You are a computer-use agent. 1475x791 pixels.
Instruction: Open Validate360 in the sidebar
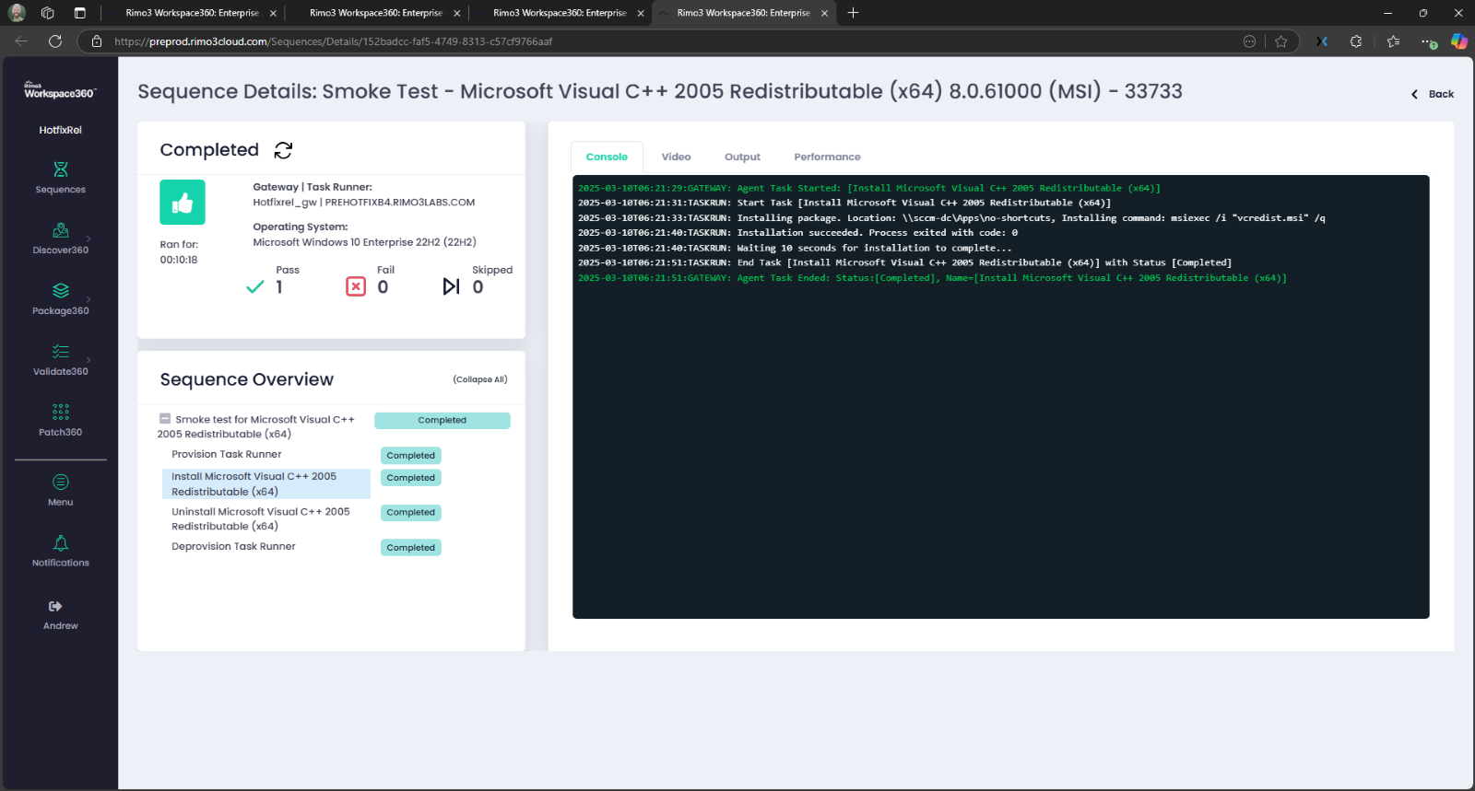click(x=61, y=353)
